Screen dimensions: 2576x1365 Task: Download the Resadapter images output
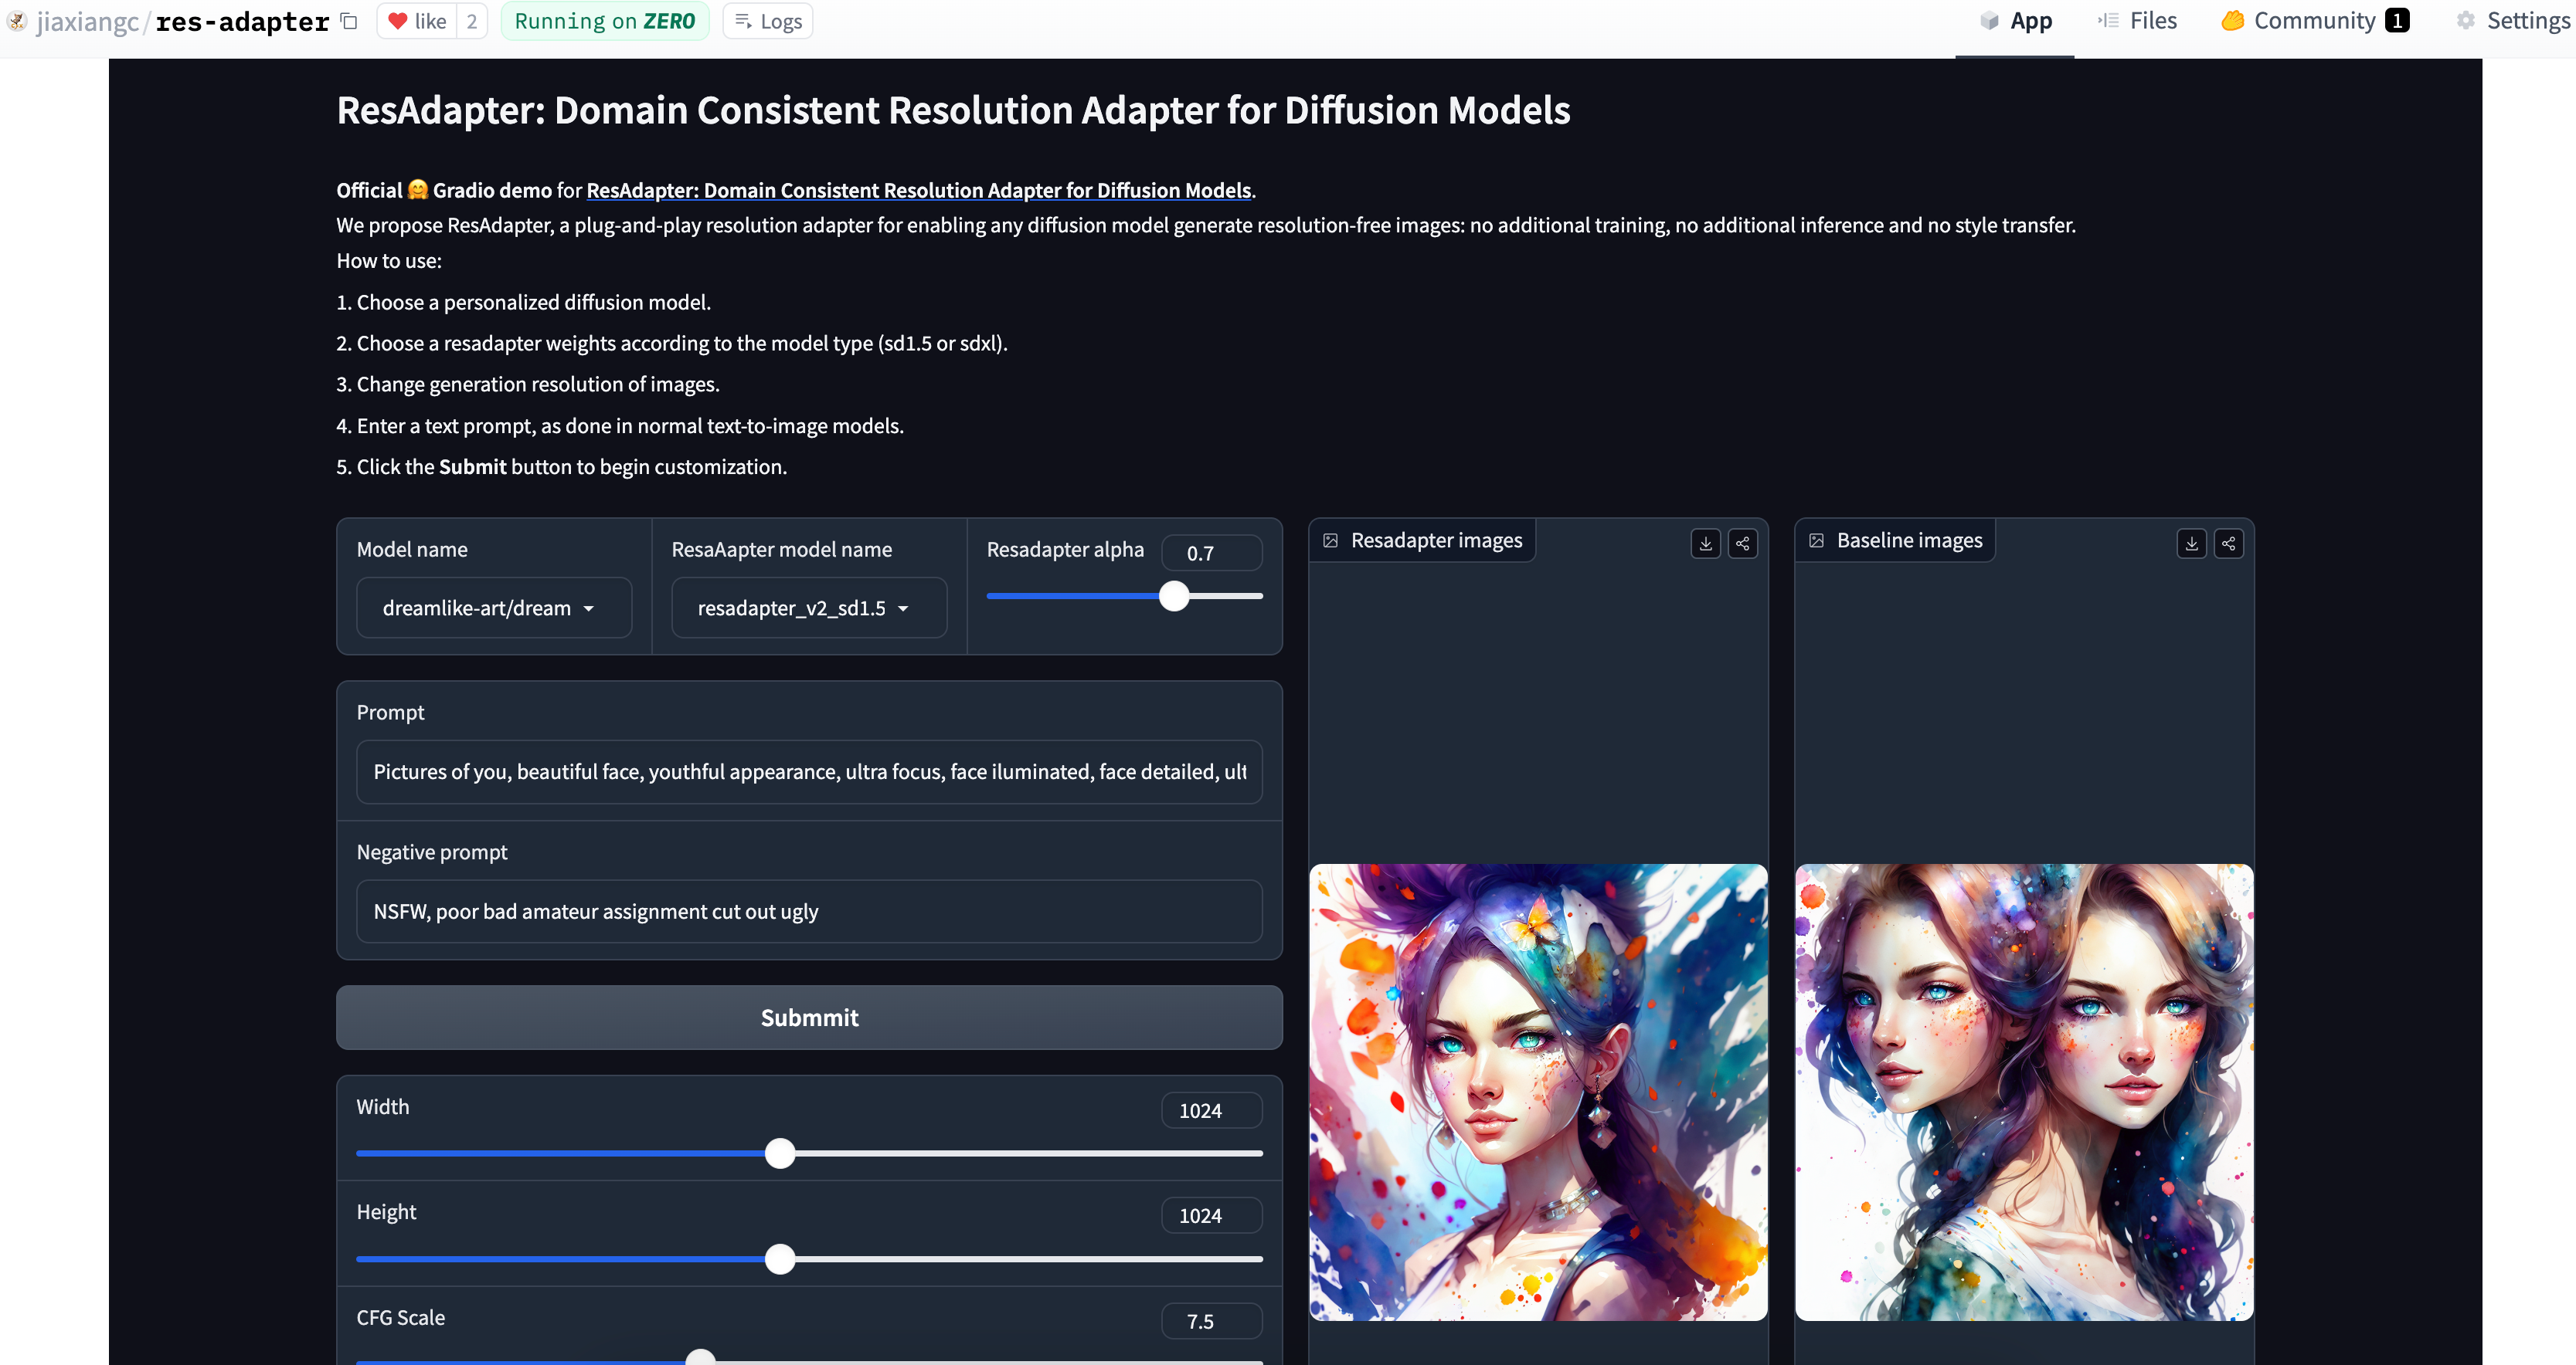(1705, 543)
